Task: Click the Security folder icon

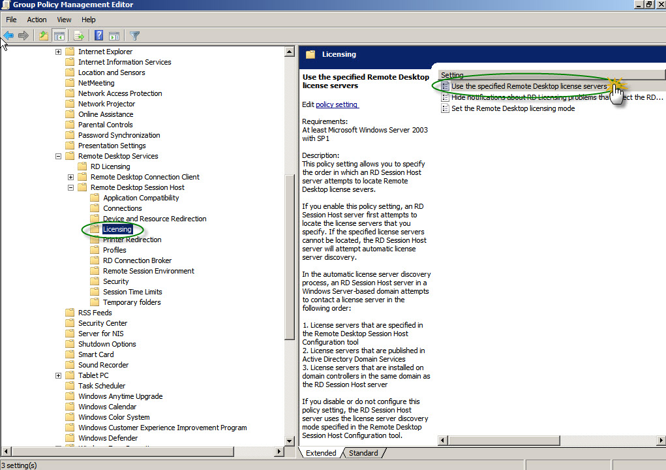Action: point(95,281)
